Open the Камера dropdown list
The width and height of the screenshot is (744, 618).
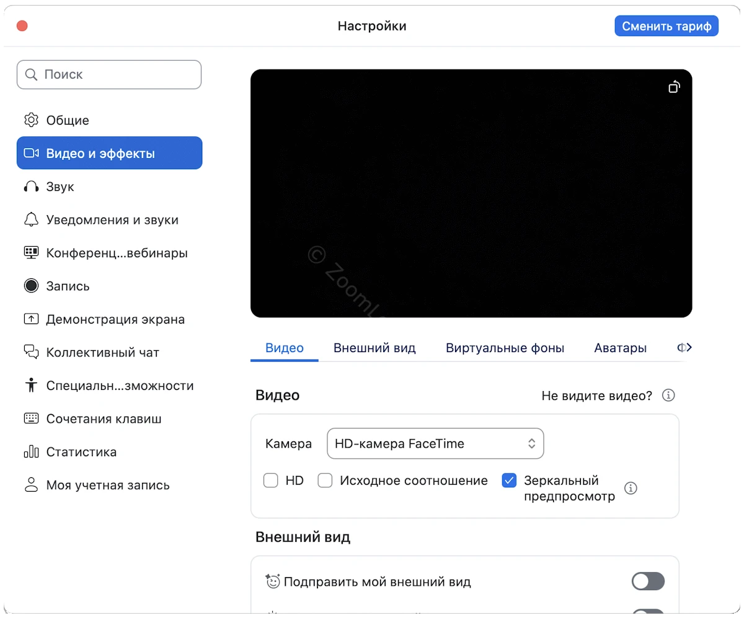tap(435, 444)
